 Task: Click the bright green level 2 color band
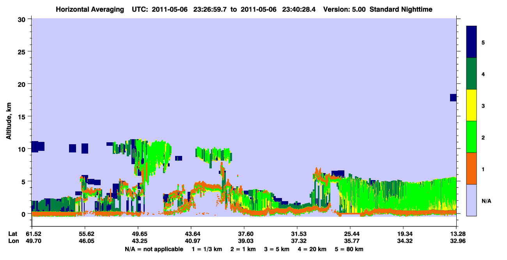472,137
